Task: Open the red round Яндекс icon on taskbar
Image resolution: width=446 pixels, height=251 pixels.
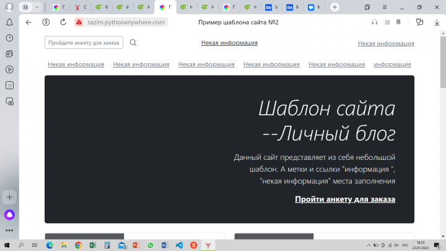Action: [x=194, y=245]
